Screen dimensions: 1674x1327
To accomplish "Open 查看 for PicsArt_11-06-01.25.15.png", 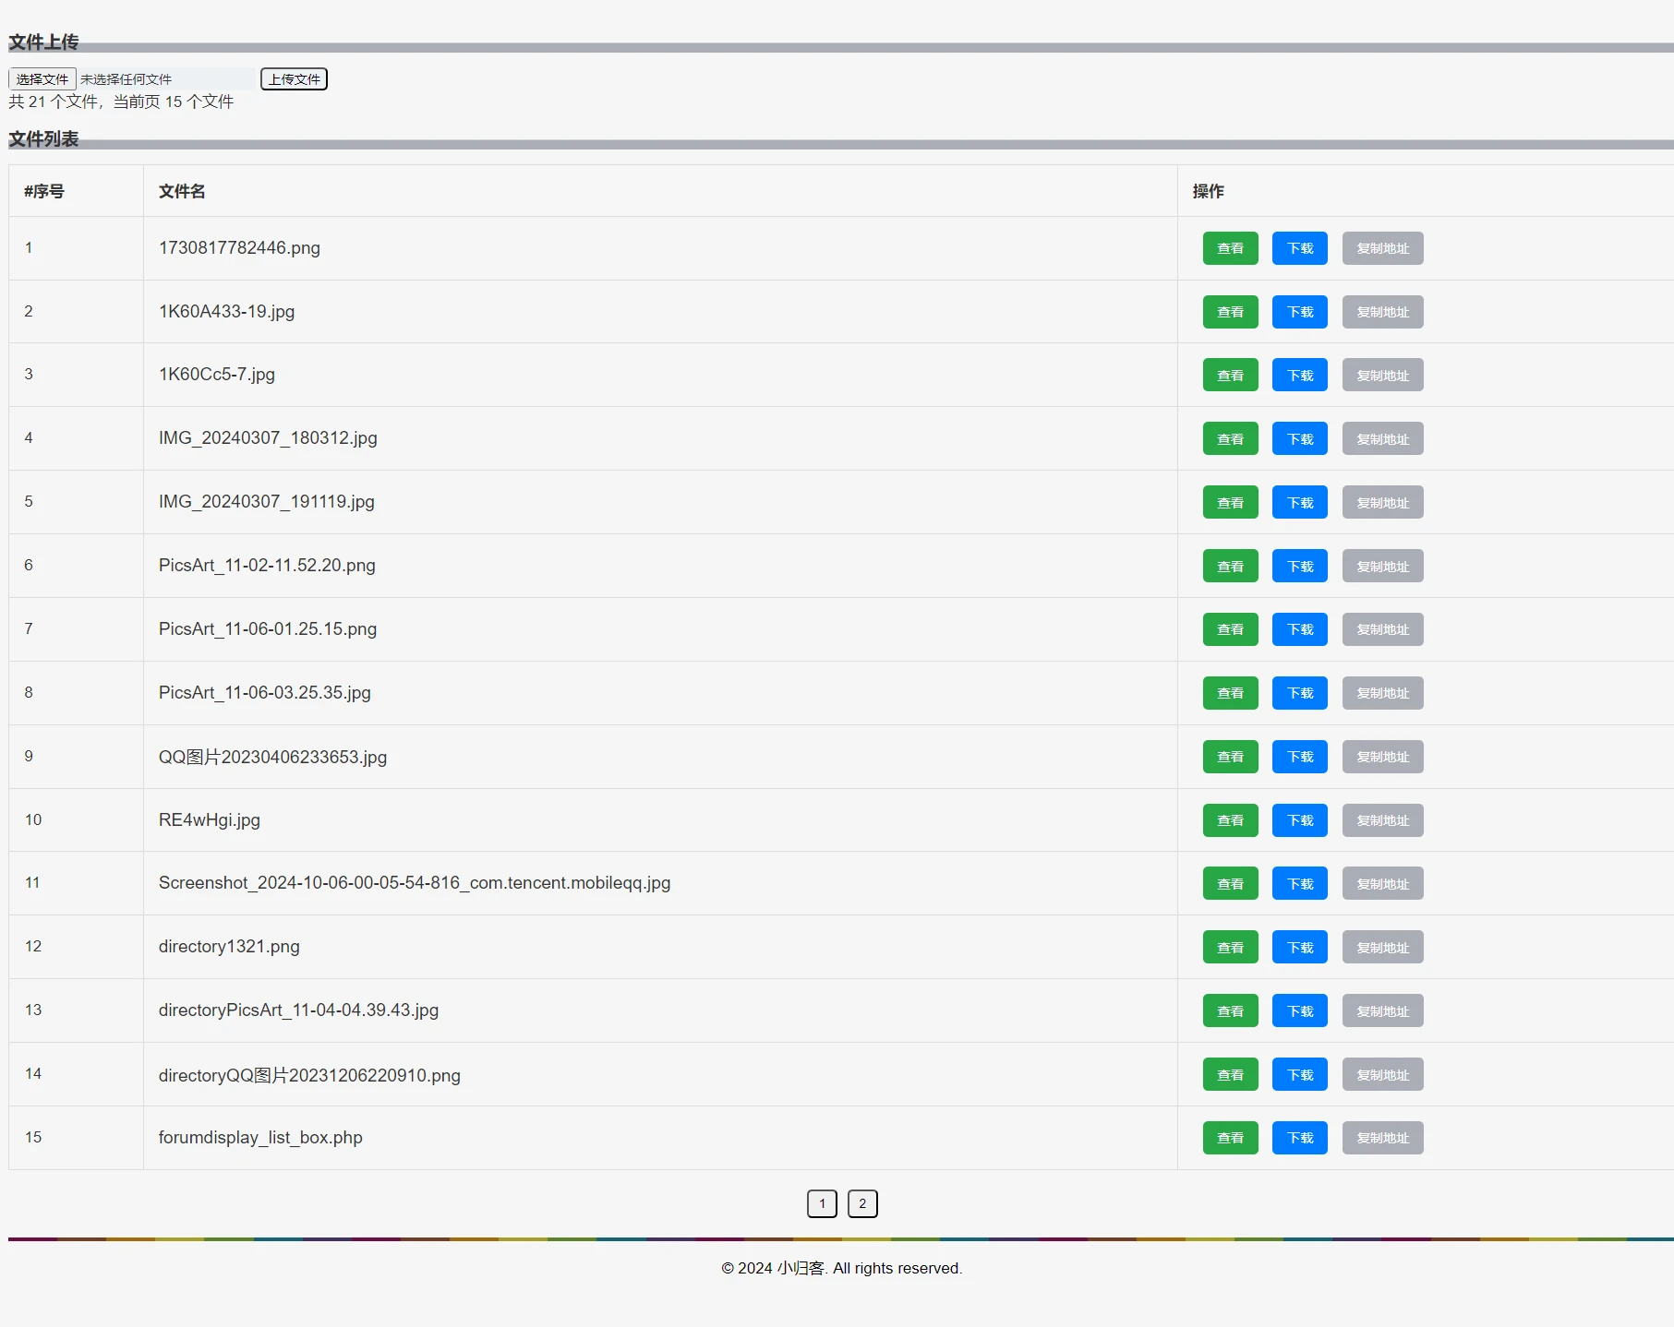I will [1230, 629].
